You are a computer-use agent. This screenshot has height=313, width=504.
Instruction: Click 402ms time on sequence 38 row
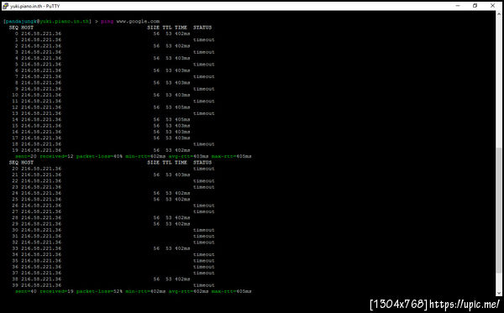(182, 279)
